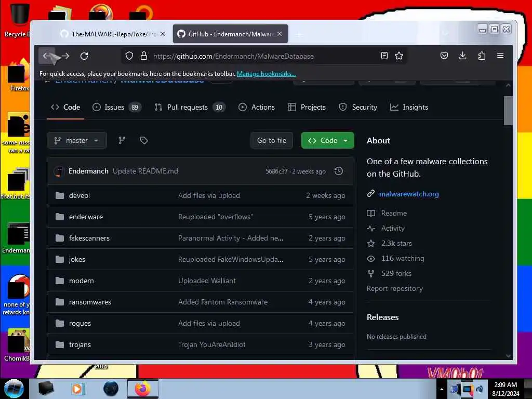Open the Firefox hamburger application menu

[500, 56]
